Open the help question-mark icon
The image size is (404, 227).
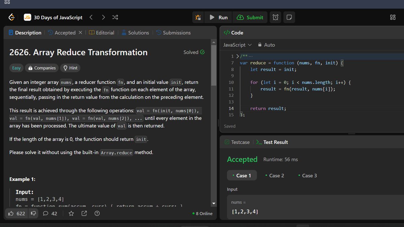click(97, 214)
